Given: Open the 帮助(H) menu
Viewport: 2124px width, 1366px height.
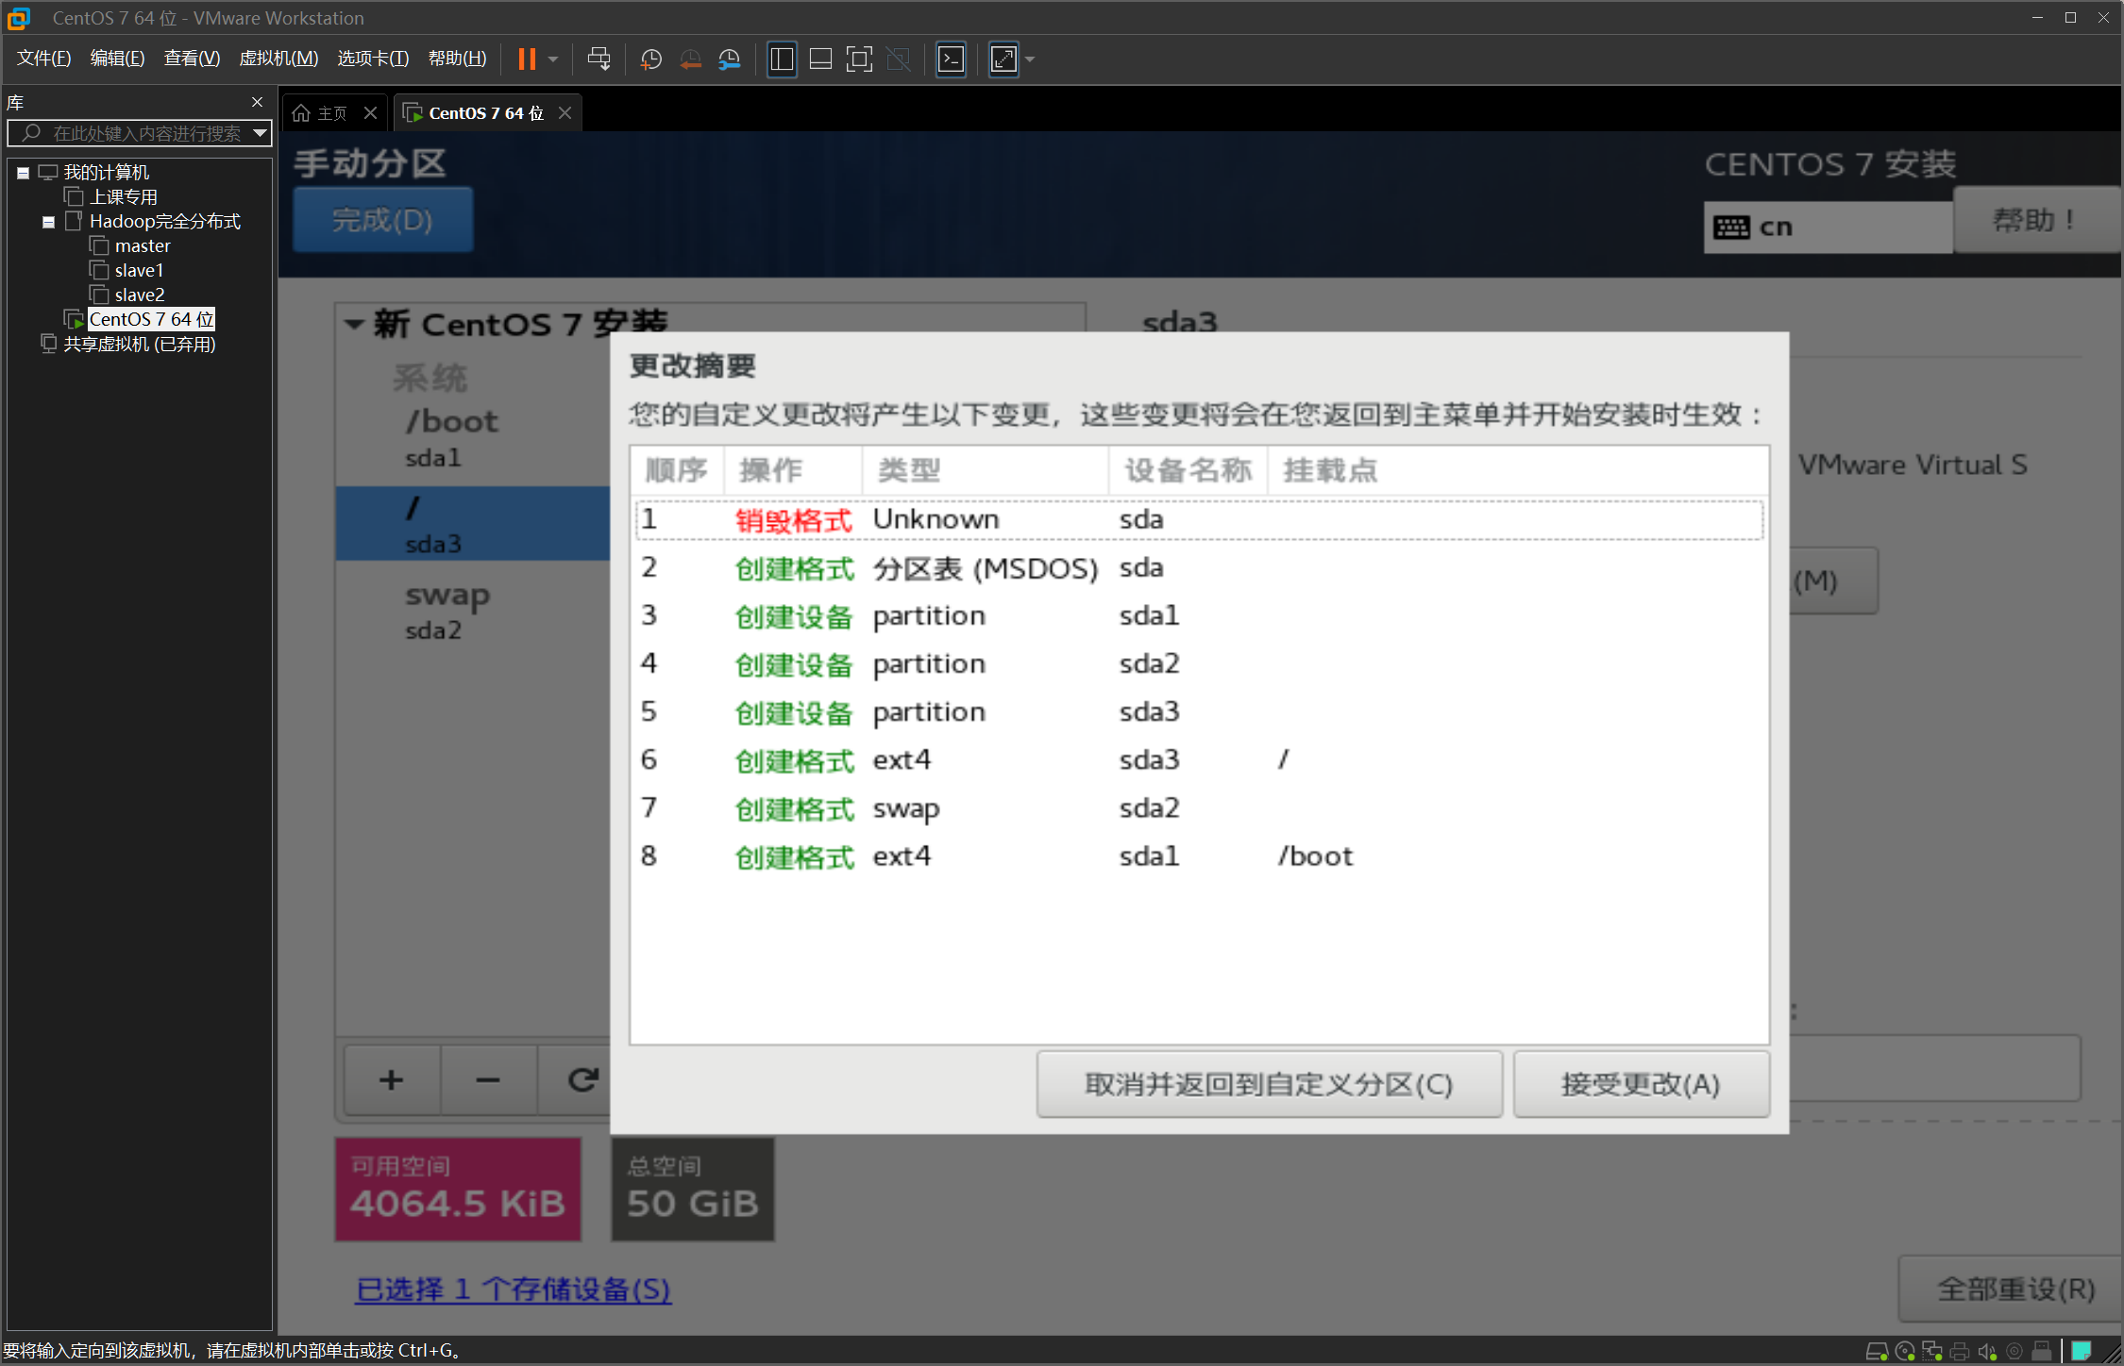Looking at the screenshot, I should pos(457,59).
